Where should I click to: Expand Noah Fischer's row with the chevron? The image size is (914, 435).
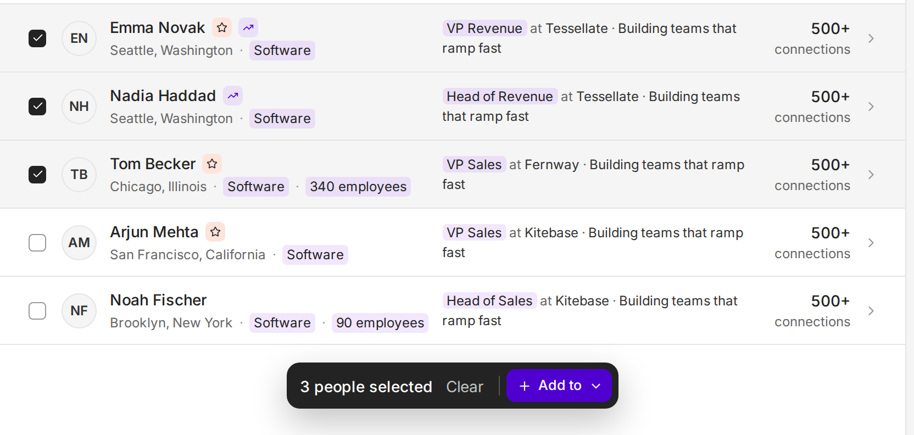click(871, 311)
